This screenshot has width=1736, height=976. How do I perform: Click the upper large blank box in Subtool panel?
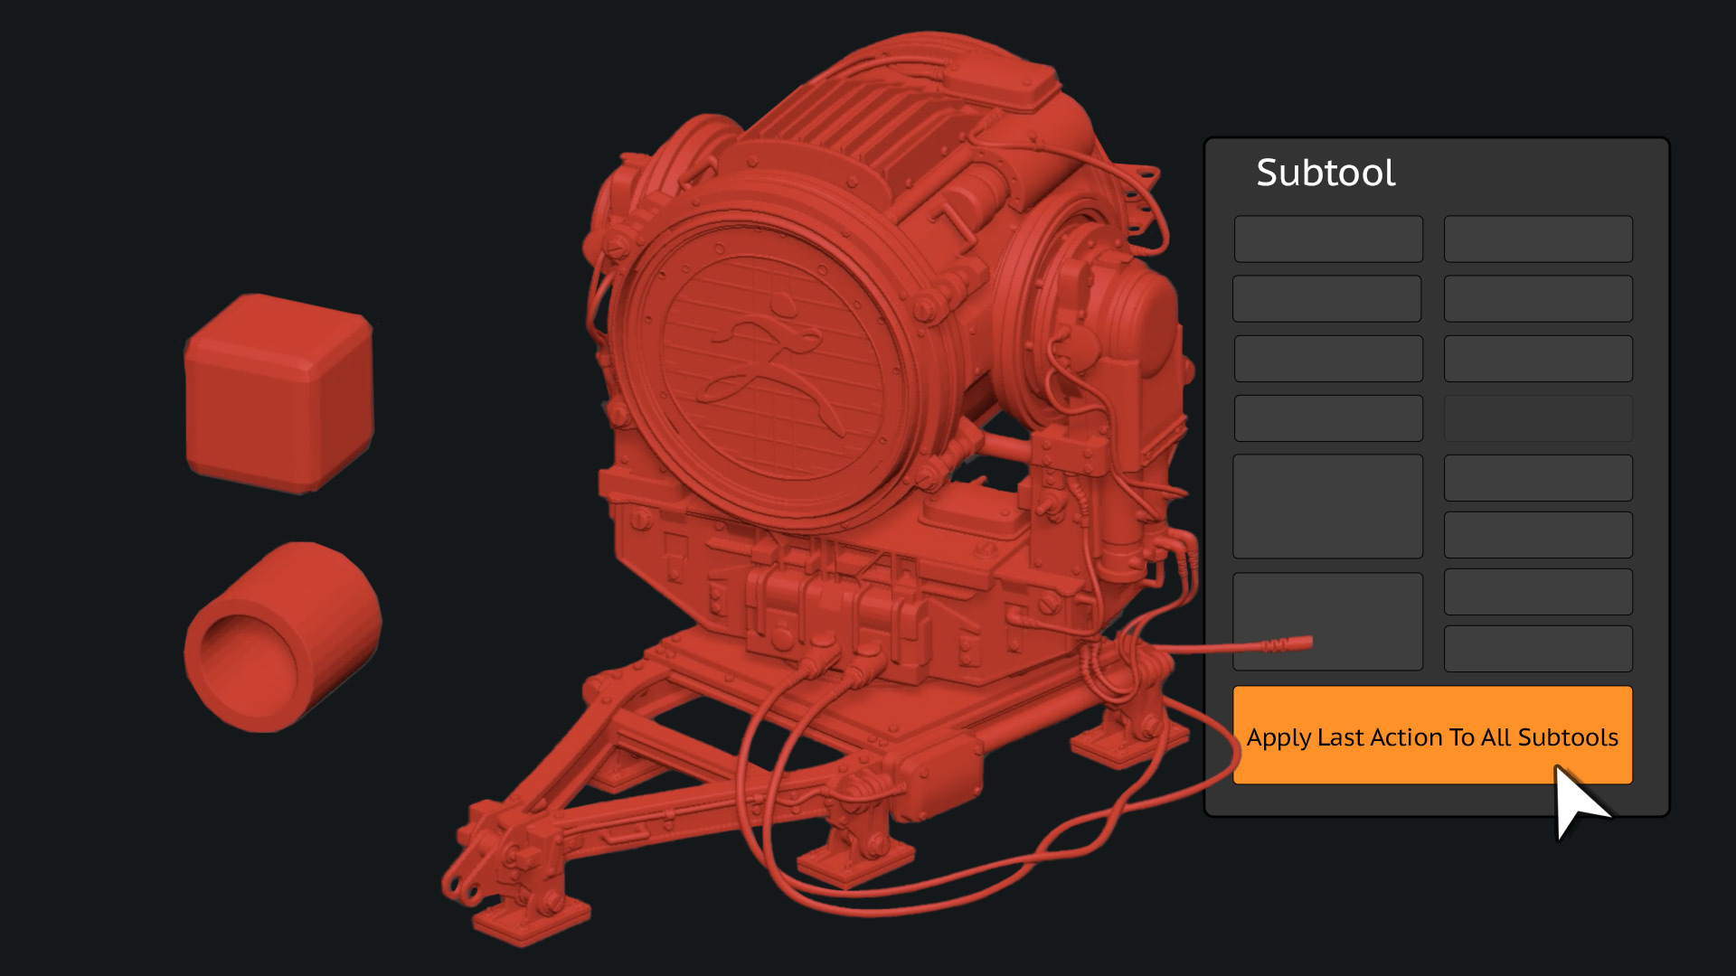pos(1328,506)
